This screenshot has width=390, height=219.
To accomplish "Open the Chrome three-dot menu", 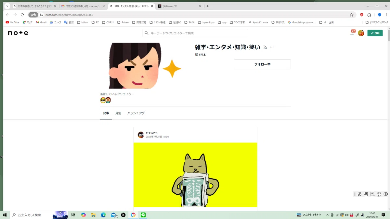I will (x=386, y=15).
